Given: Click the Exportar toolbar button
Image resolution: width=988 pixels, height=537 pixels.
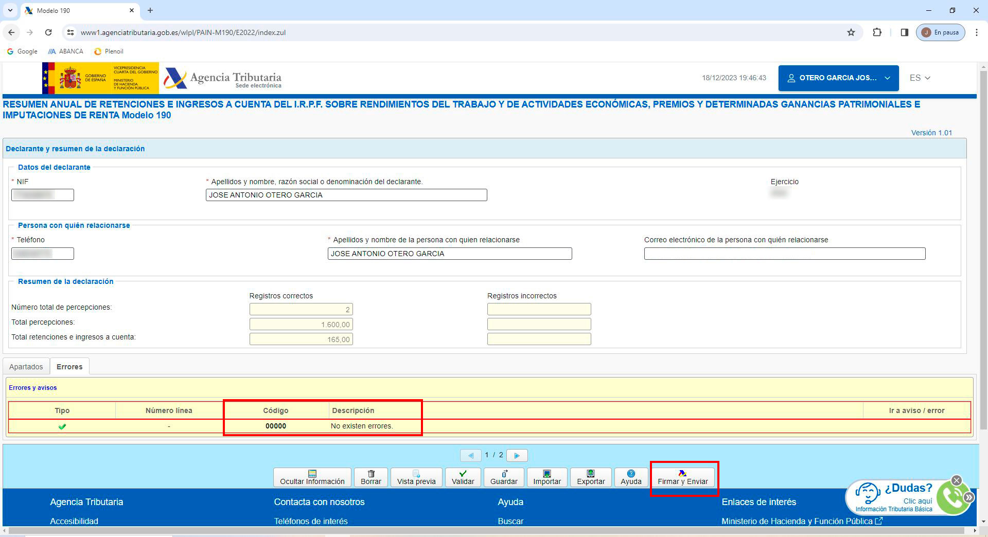Looking at the screenshot, I should click(591, 477).
